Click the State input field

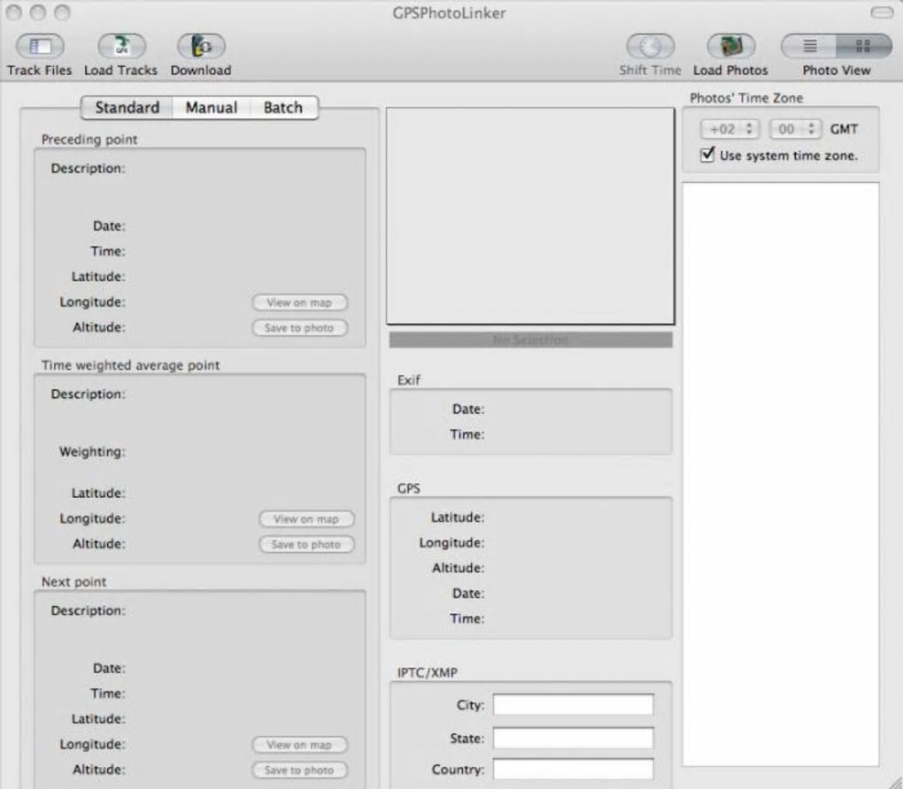[x=573, y=738]
